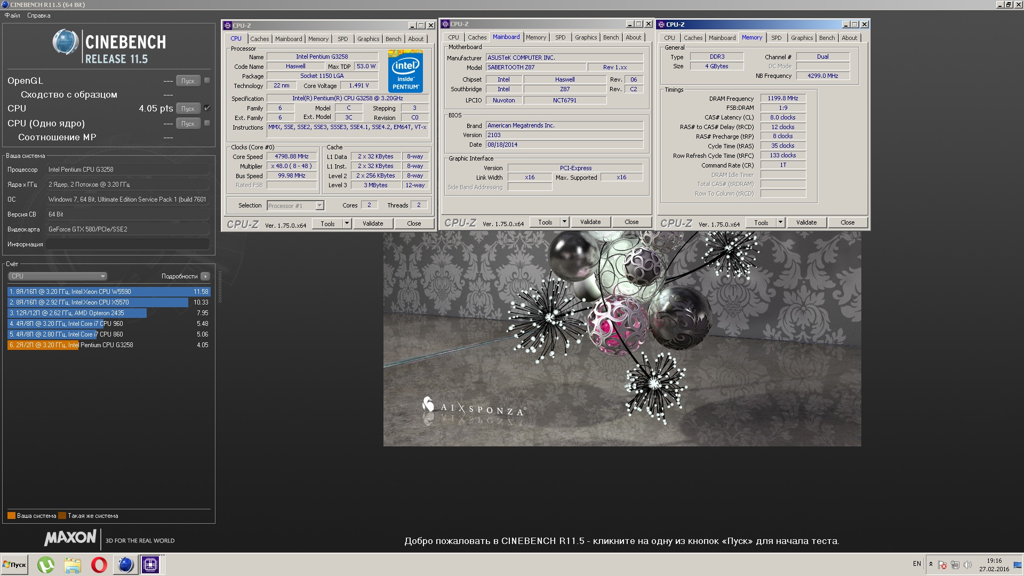This screenshot has height=576, width=1024.
Task: Click the CPU-Z window icon in Memory window
Action: 661,25
